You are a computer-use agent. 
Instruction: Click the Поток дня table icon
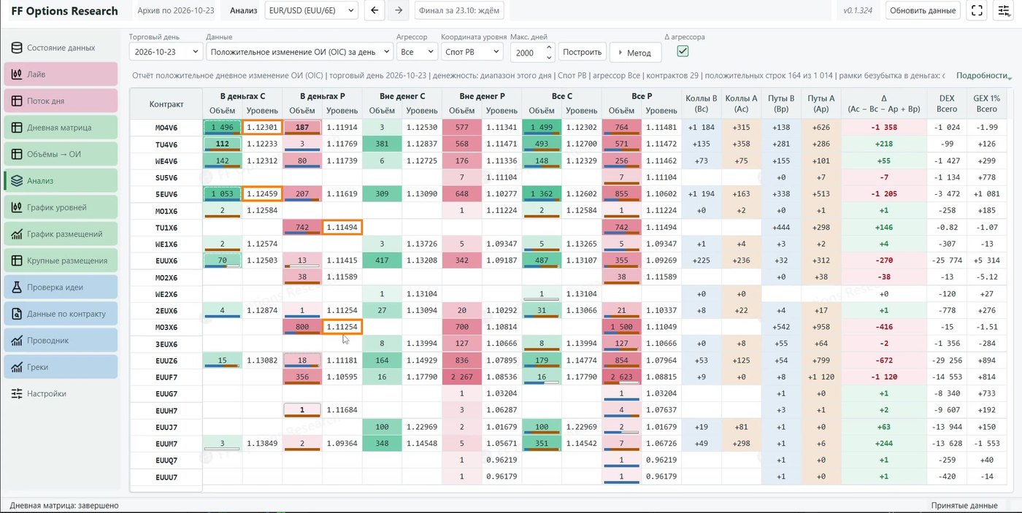coord(16,101)
